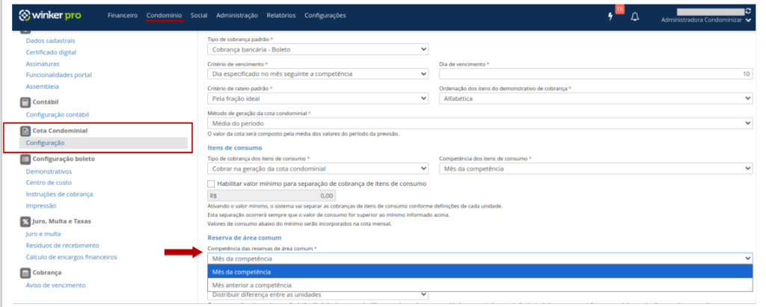
Task: Click the Itens de consumo heading
Action: click(235, 147)
